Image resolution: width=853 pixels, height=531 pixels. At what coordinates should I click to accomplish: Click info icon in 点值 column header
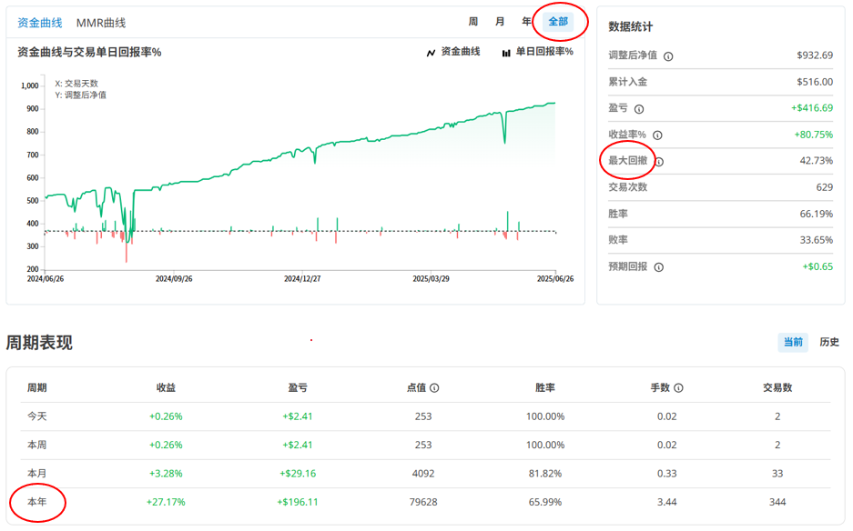click(x=434, y=388)
